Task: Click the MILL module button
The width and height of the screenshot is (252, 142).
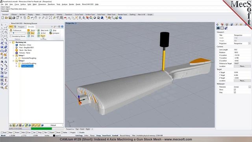Action: tap(11, 27)
